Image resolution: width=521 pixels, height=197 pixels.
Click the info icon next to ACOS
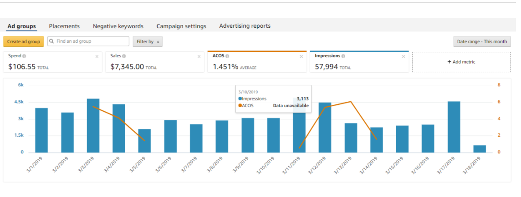pyautogui.click(x=227, y=56)
